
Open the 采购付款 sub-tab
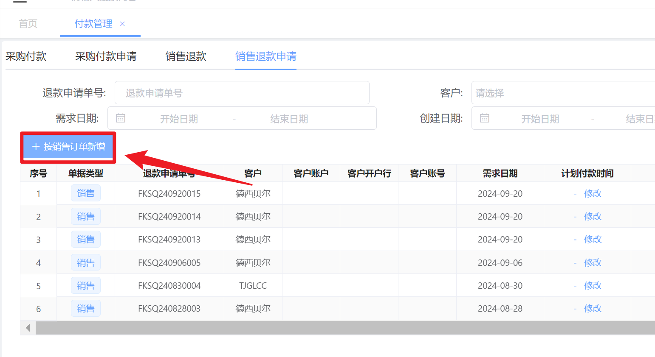tap(26, 56)
